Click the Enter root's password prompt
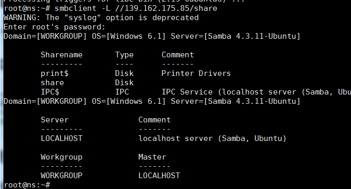 (x=54, y=27)
